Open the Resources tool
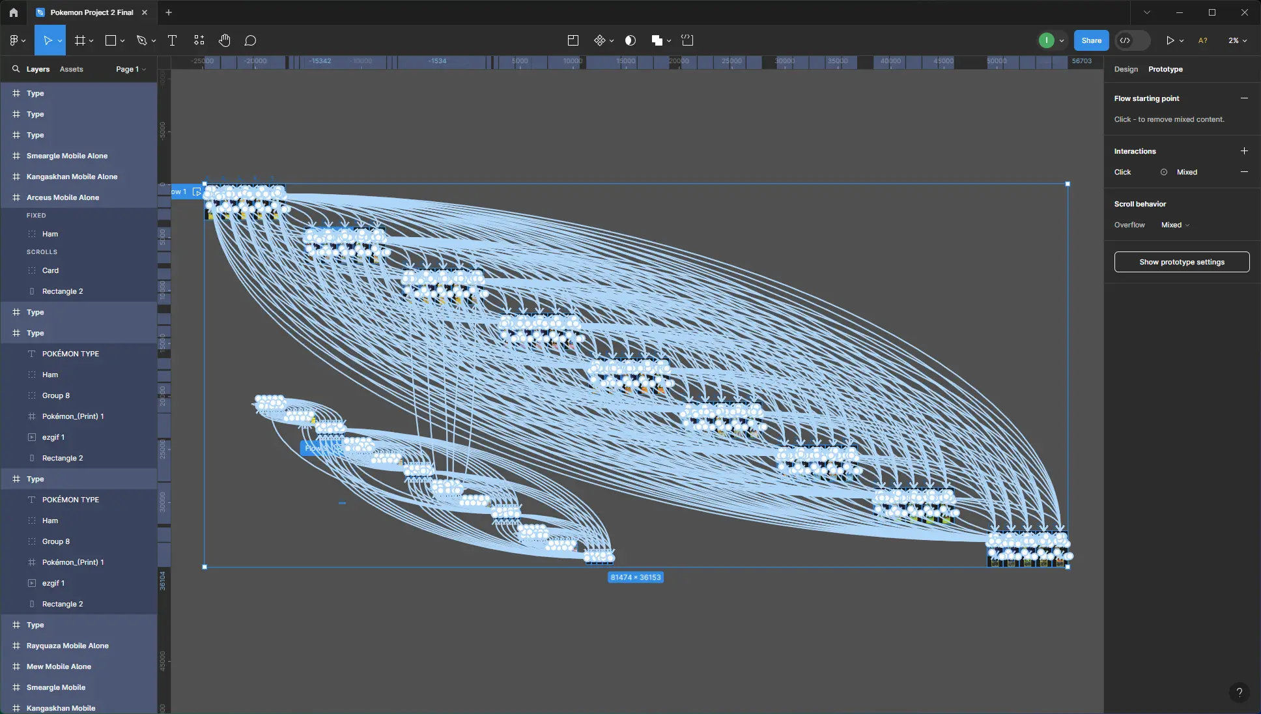The height and width of the screenshot is (714, 1261). [199, 40]
